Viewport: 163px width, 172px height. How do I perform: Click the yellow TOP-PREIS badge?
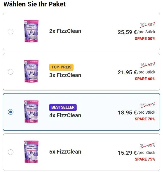[x=62, y=67]
